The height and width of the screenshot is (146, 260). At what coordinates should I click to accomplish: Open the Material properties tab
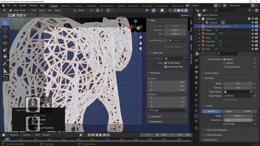[197, 121]
